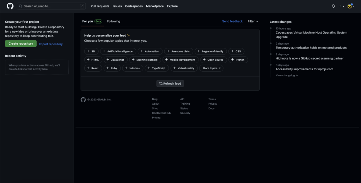Add the beginner-friendly topic
The height and width of the screenshot is (183, 361).
pos(211,51)
